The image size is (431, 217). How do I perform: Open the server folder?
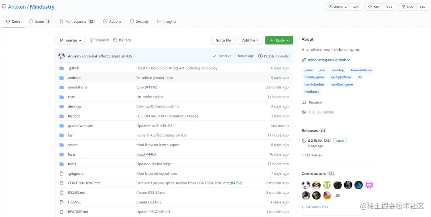pos(73,145)
